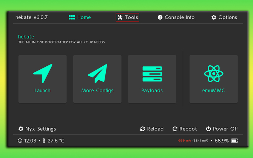The image size is (253, 158).
Task: Select the Launch label text
Action: pyautogui.click(x=42, y=91)
